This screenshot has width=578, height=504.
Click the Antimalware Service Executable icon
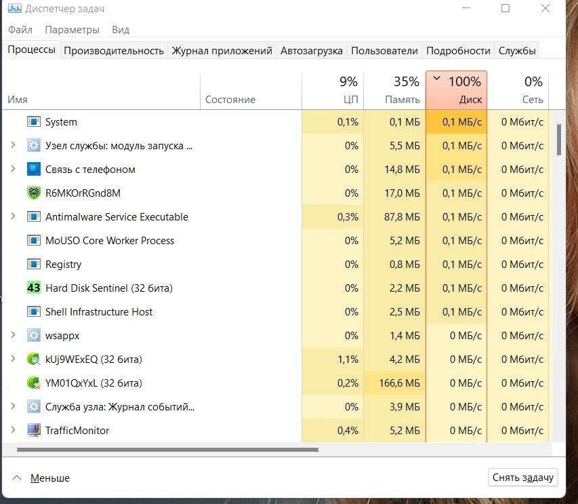tap(34, 216)
